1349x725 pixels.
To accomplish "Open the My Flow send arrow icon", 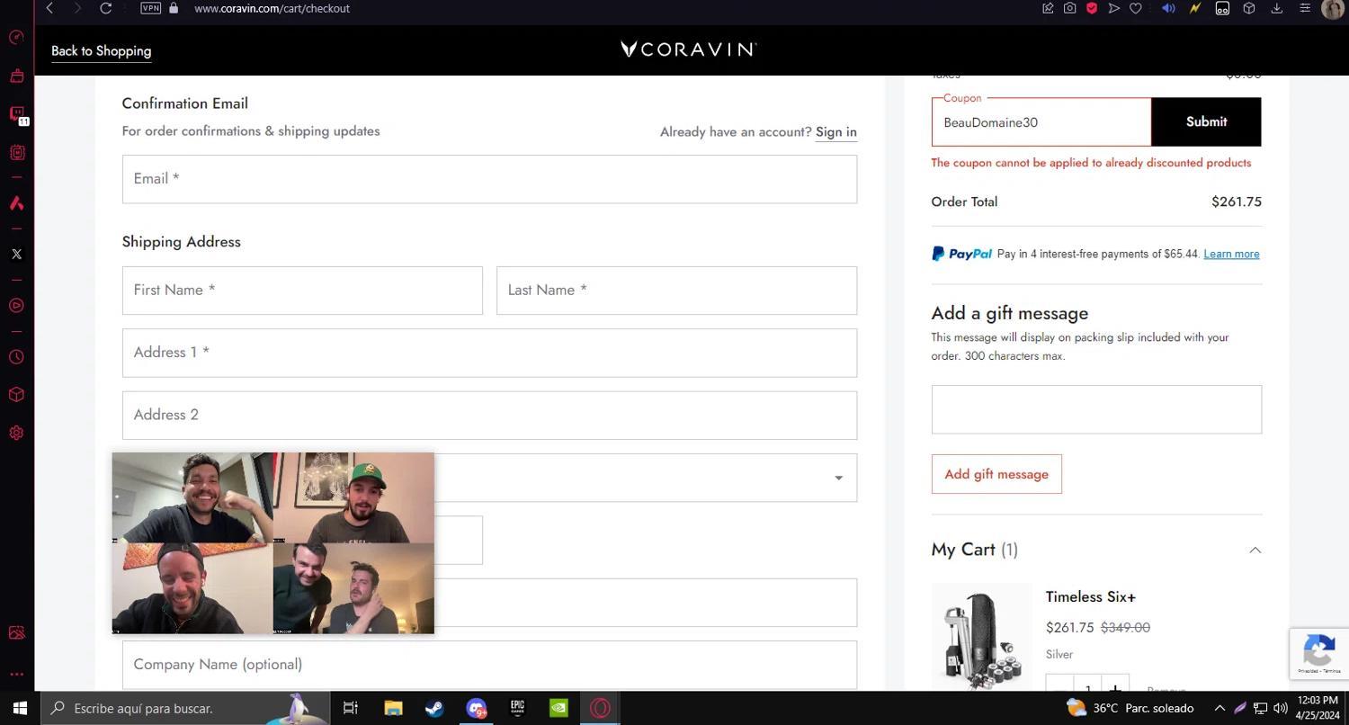I will (x=1114, y=8).
